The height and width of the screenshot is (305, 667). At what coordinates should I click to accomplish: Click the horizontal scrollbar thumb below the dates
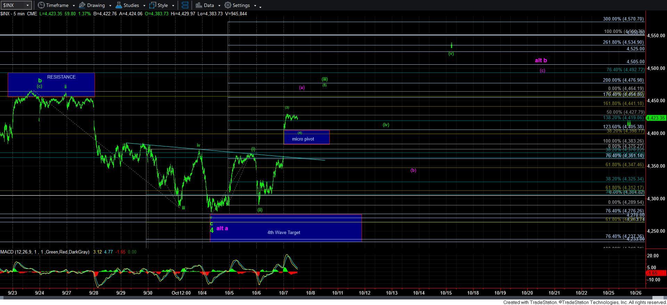[x=658, y=298]
